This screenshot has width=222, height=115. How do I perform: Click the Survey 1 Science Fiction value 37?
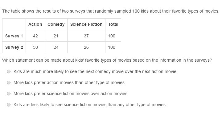click(86, 36)
